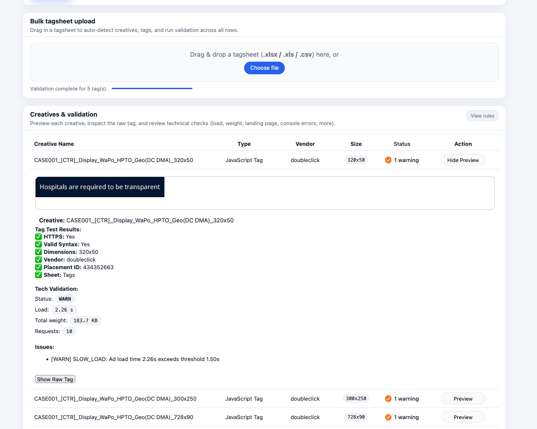Click the checkmark next to Sheet: Tags
The width and height of the screenshot is (537, 429).
tap(38, 275)
